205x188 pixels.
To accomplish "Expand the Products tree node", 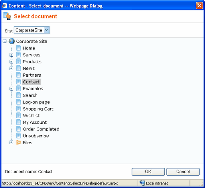I will click(x=11, y=61).
